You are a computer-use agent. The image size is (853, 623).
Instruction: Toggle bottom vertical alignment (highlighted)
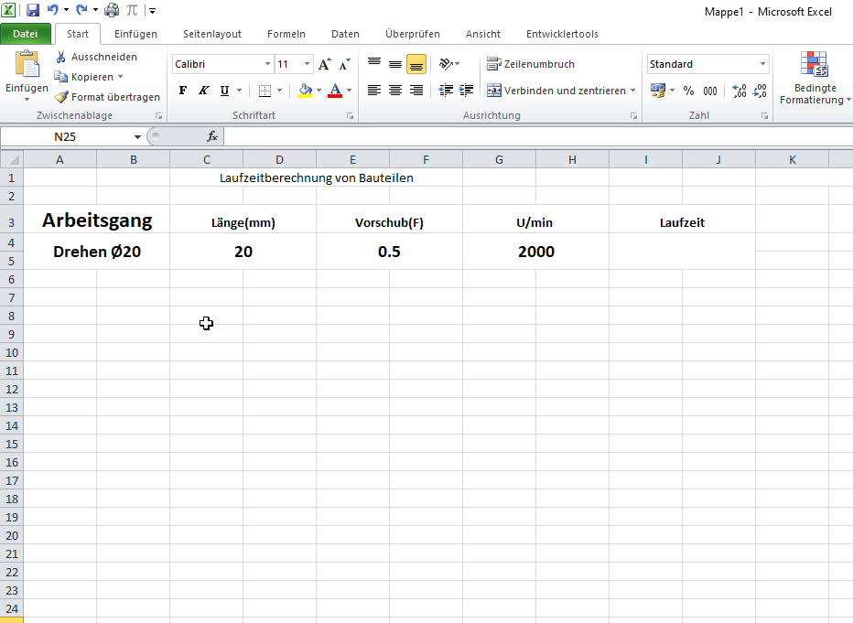[x=416, y=64]
